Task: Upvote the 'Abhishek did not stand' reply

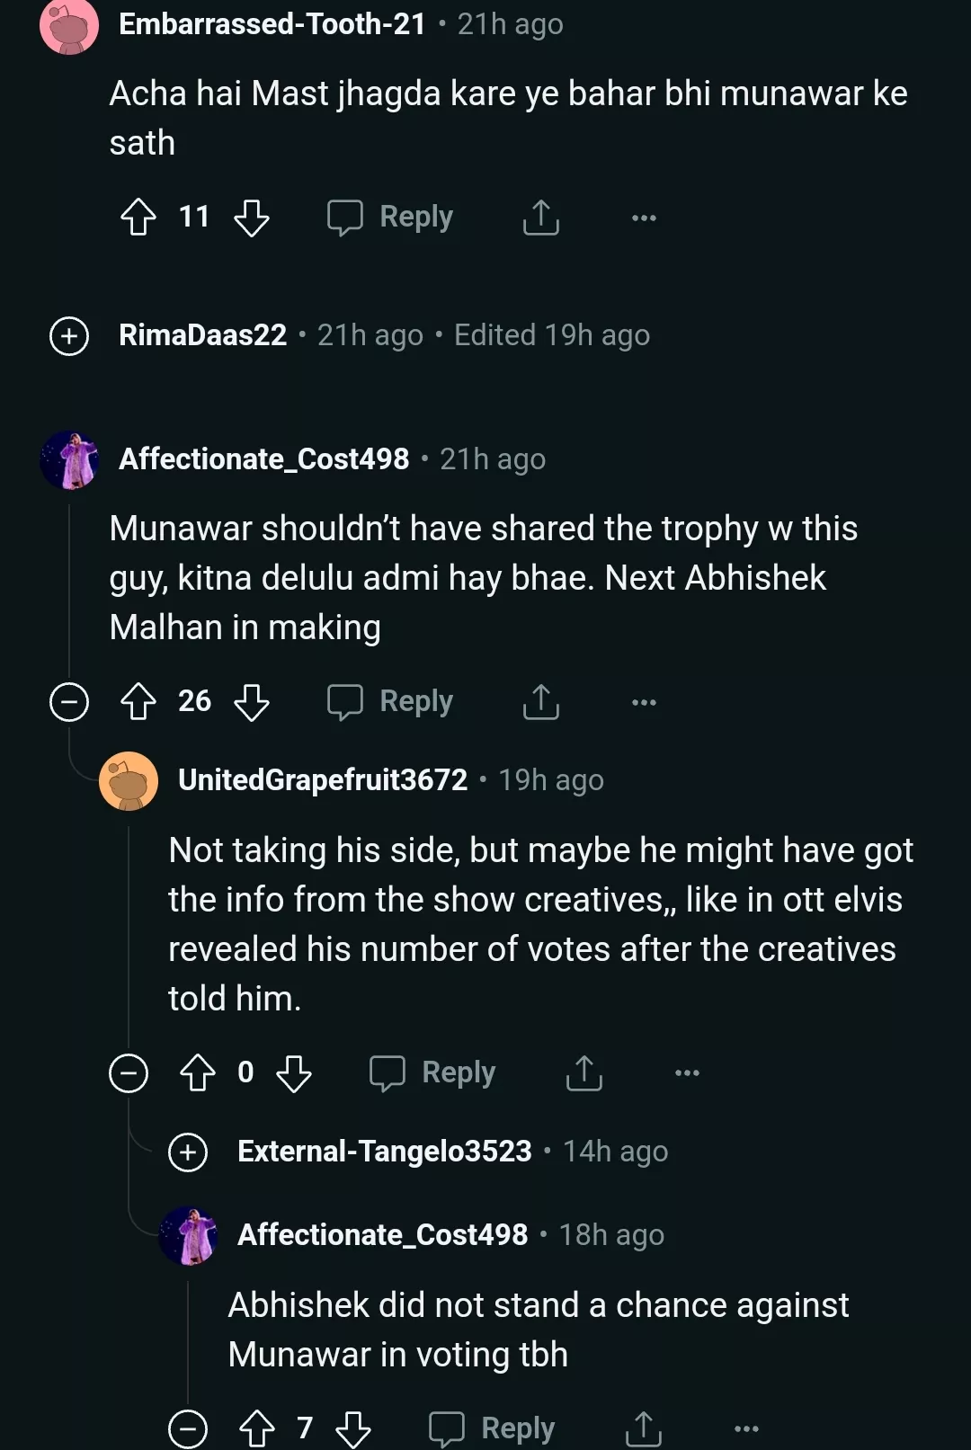Action: click(257, 1428)
